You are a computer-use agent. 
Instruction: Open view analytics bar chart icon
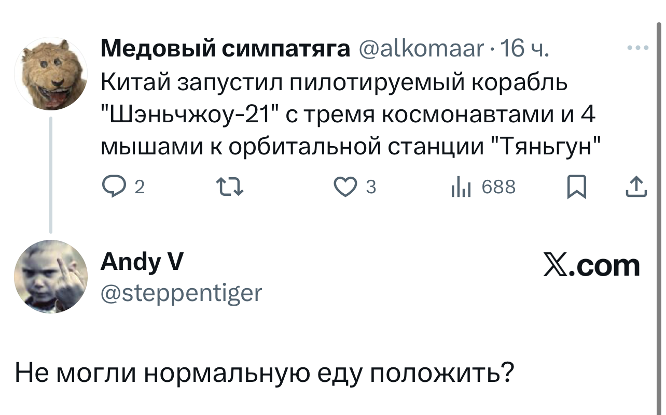[x=460, y=187]
